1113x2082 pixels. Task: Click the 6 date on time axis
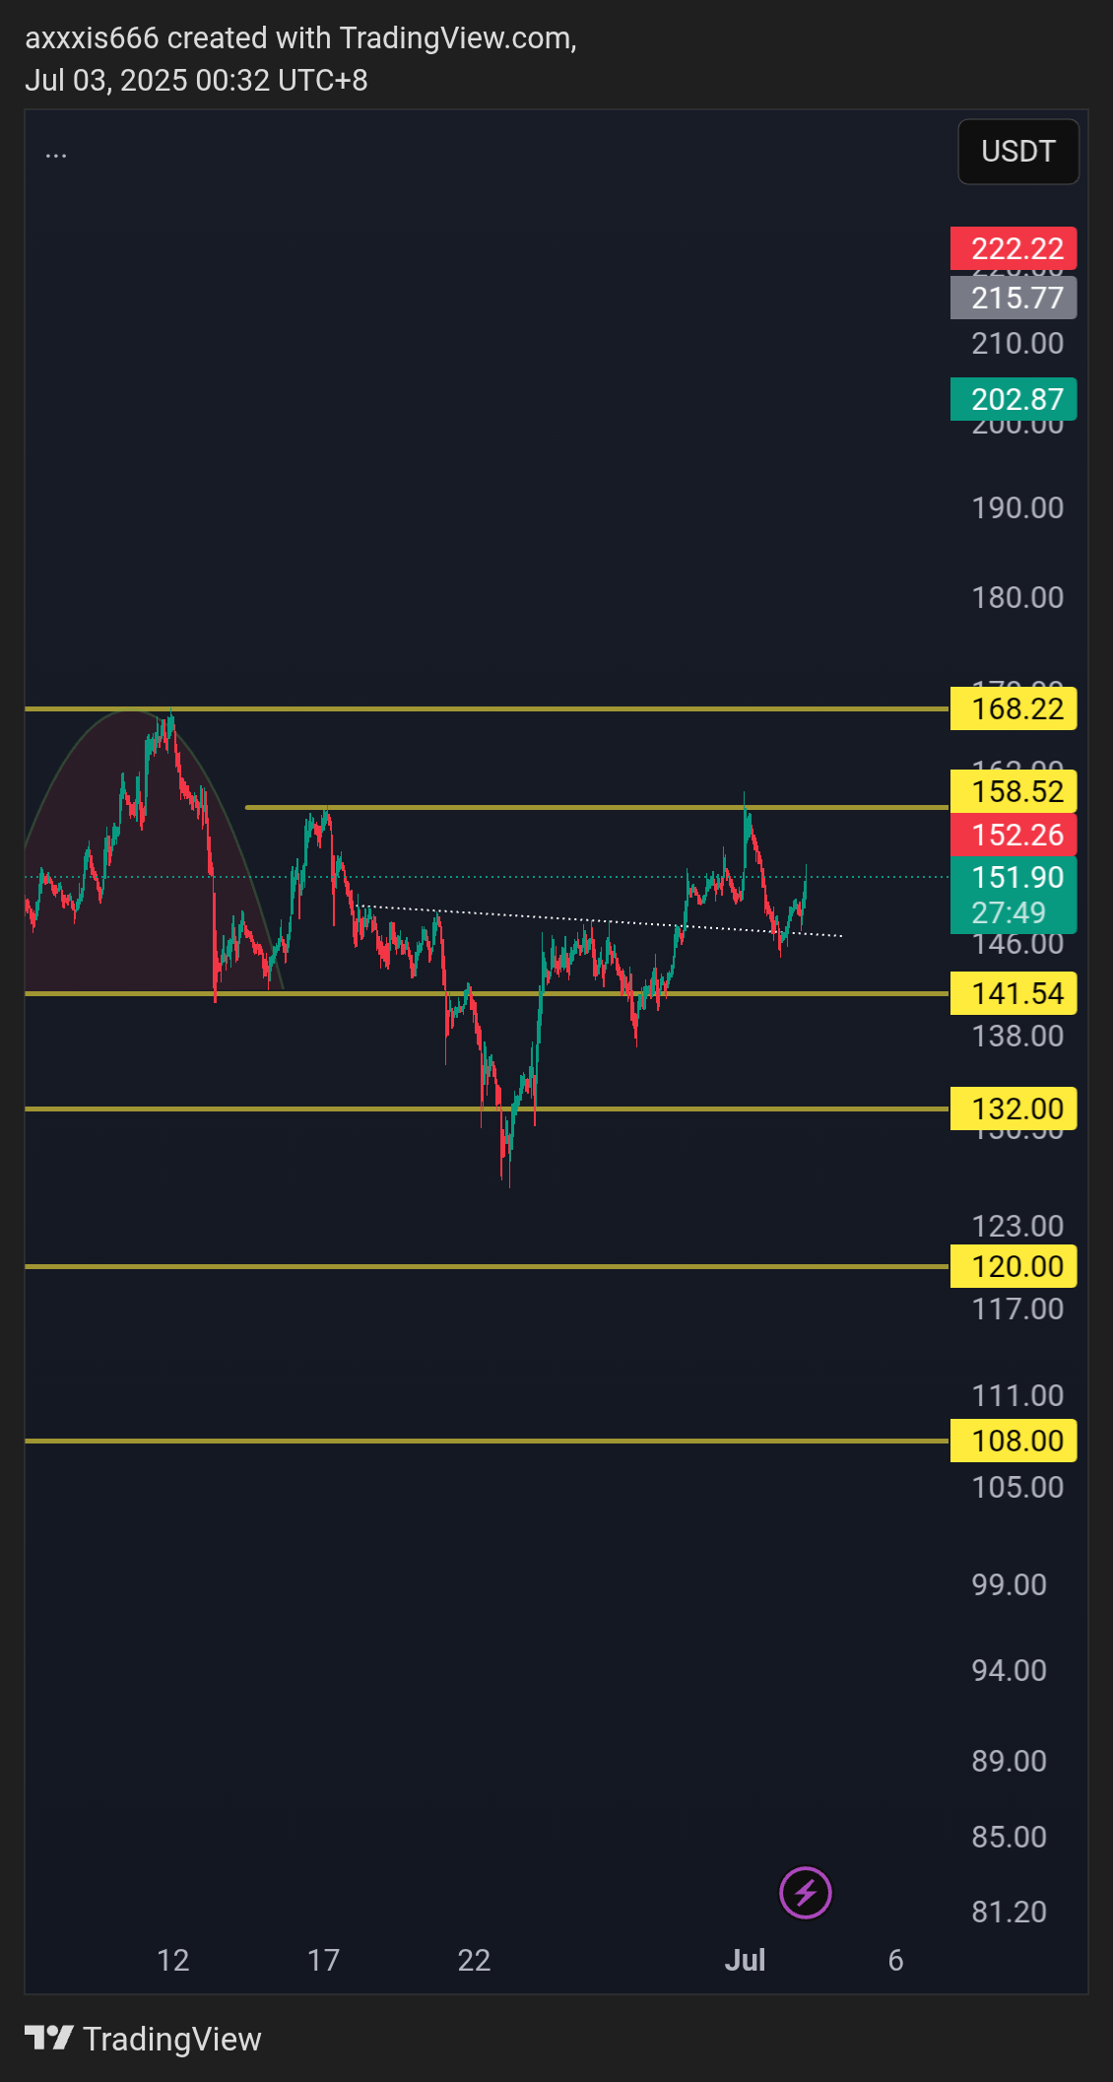[895, 1960]
